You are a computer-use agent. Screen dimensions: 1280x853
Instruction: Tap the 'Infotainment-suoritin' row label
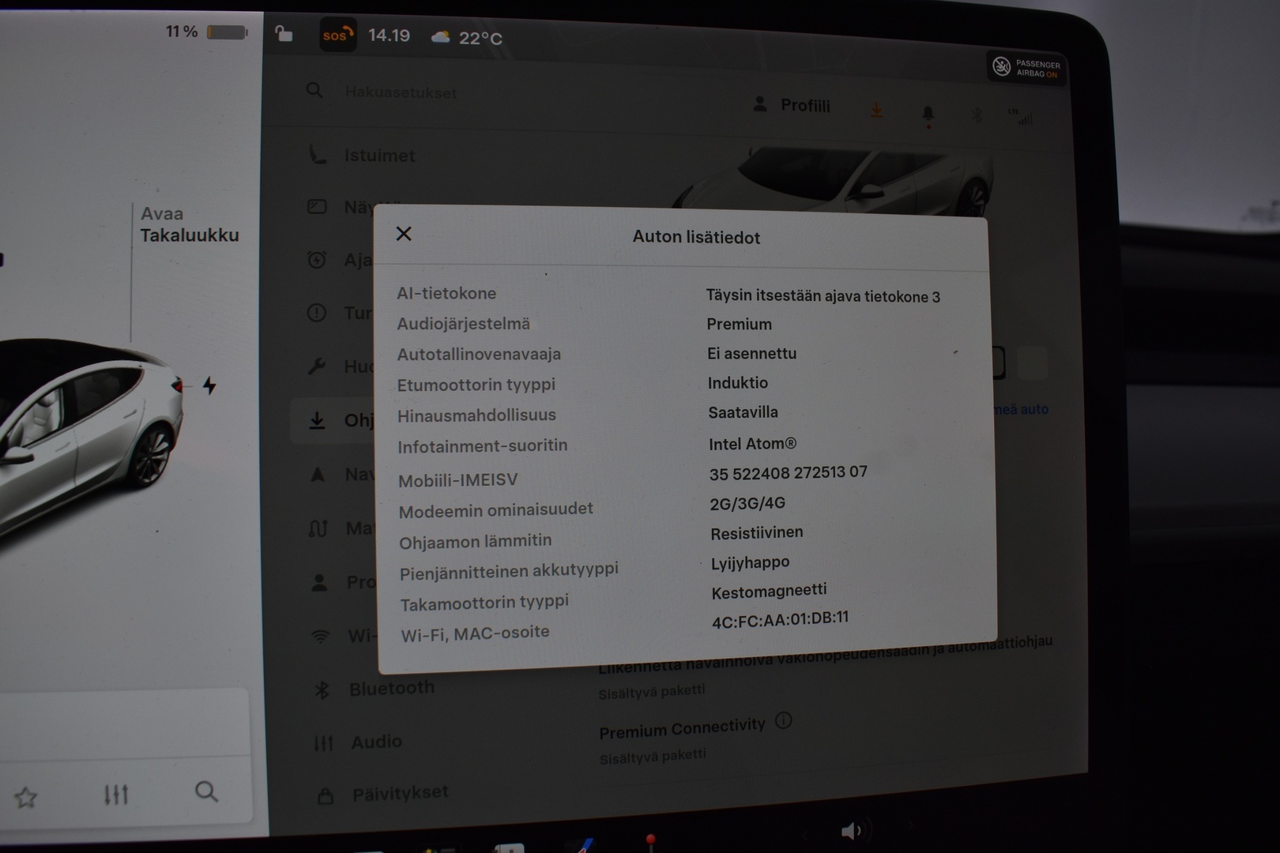[x=483, y=446]
